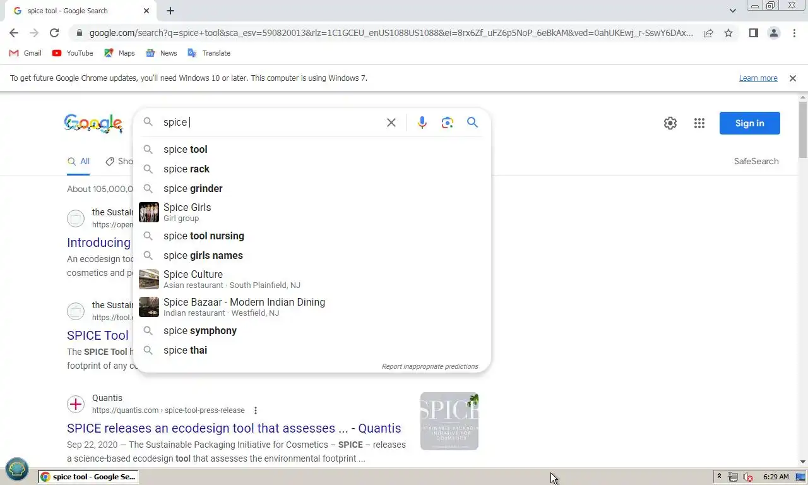Click the blue magnifier search button
Image resolution: width=808 pixels, height=485 pixels.
click(472, 123)
